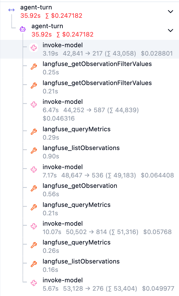Click wrench icon of 0.26s langfuse_queryMetrics
179x296 pixels.
[x=34, y=245]
